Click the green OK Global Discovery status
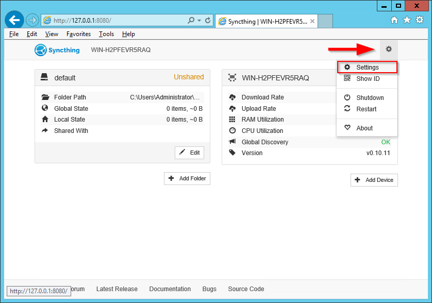 (x=386, y=142)
